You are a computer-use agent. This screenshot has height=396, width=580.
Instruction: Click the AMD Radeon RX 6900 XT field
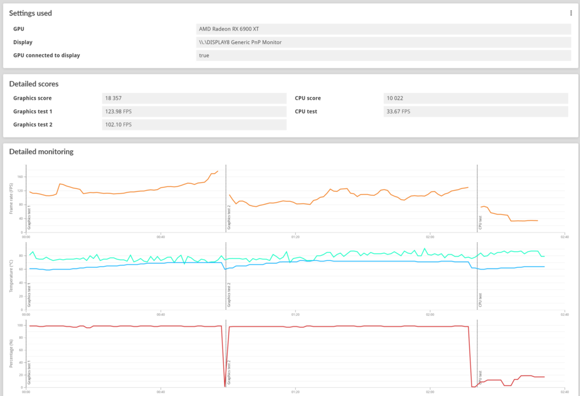pyautogui.click(x=383, y=28)
